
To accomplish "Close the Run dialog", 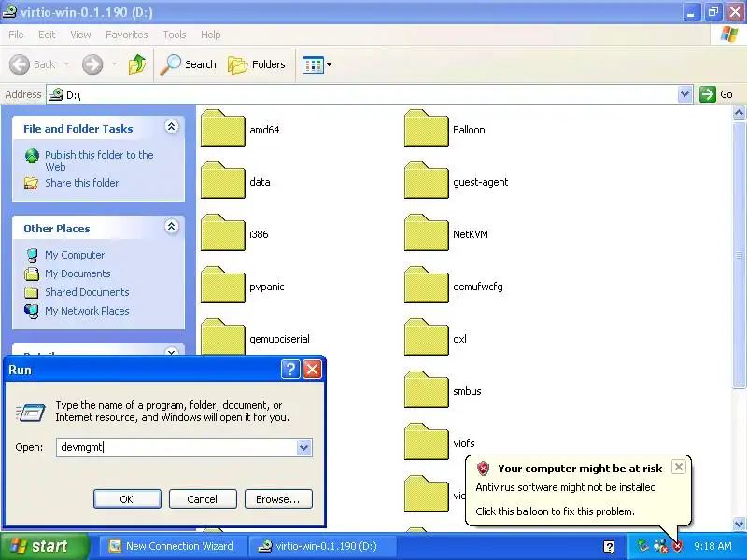I will 313,369.
